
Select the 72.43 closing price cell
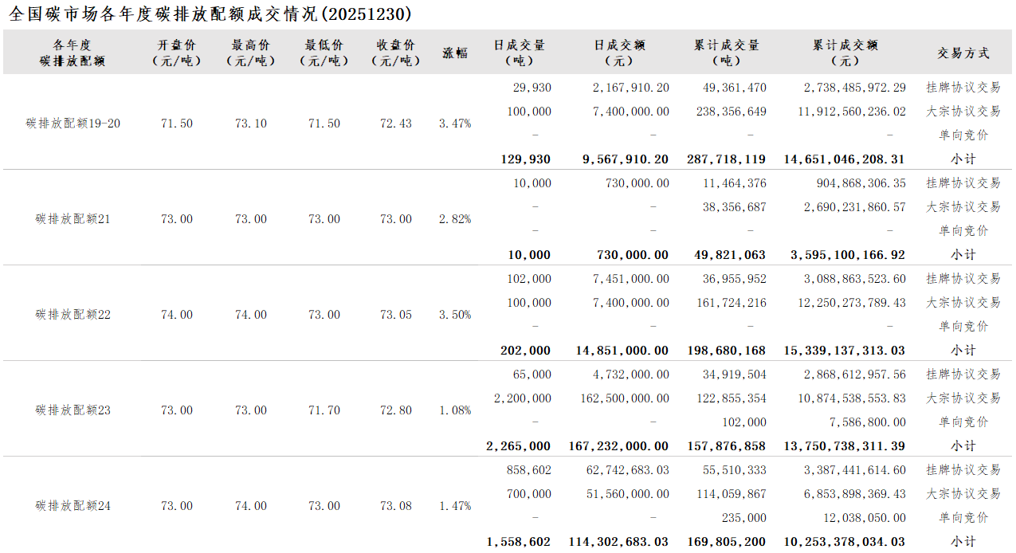(x=396, y=124)
